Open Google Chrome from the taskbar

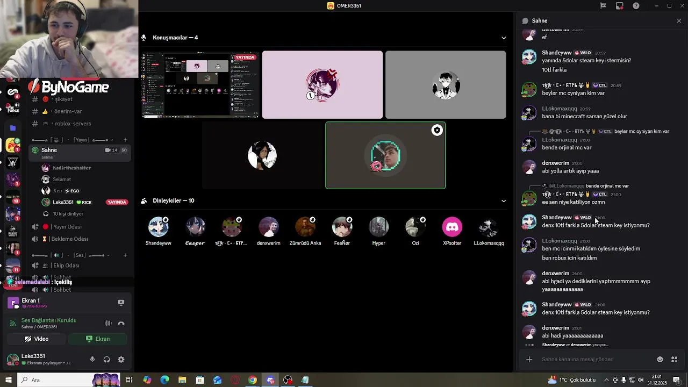tap(253, 380)
